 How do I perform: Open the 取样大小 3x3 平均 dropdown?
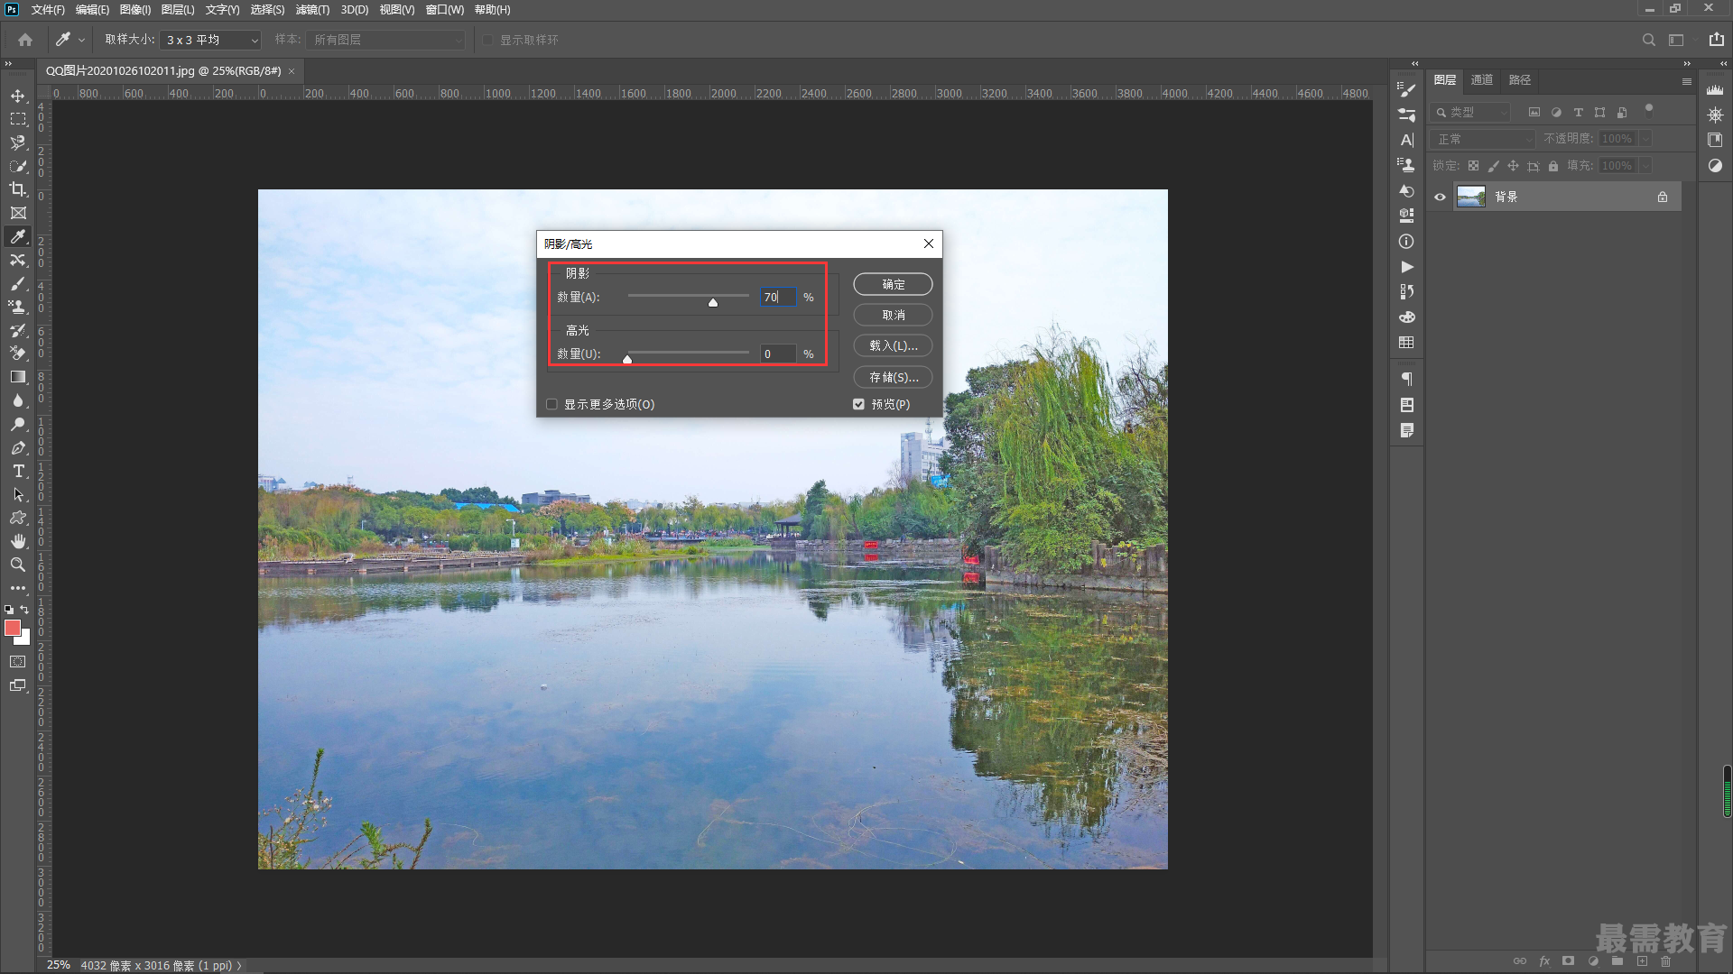[210, 40]
